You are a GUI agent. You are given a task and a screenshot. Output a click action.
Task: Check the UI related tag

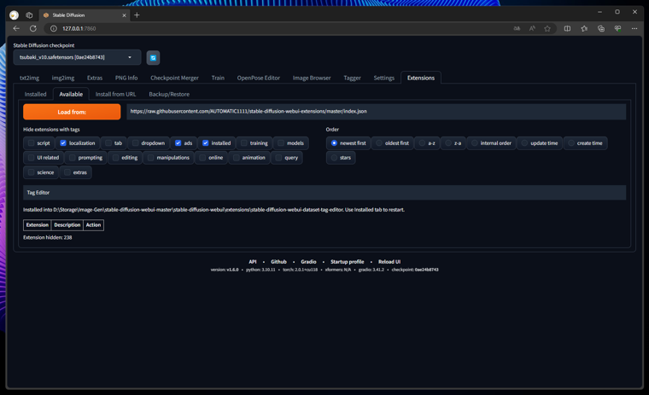pos(31,158)
